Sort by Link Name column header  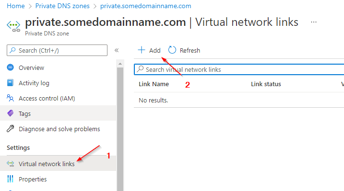pos(154,84)
